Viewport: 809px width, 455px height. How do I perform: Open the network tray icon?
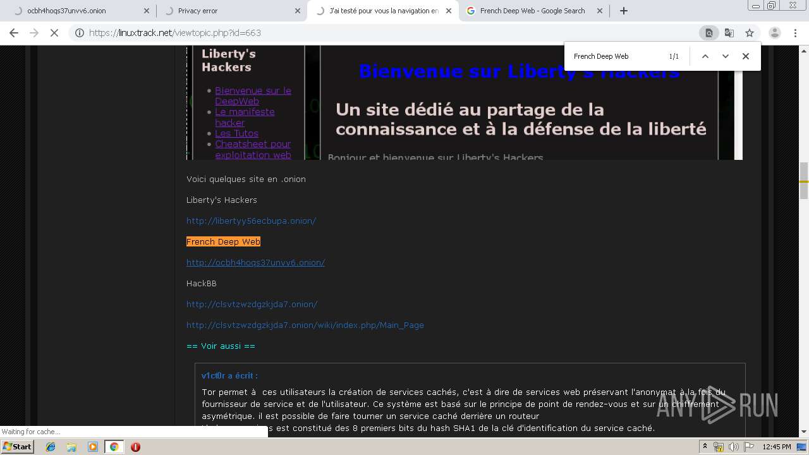tap(719, 447)
